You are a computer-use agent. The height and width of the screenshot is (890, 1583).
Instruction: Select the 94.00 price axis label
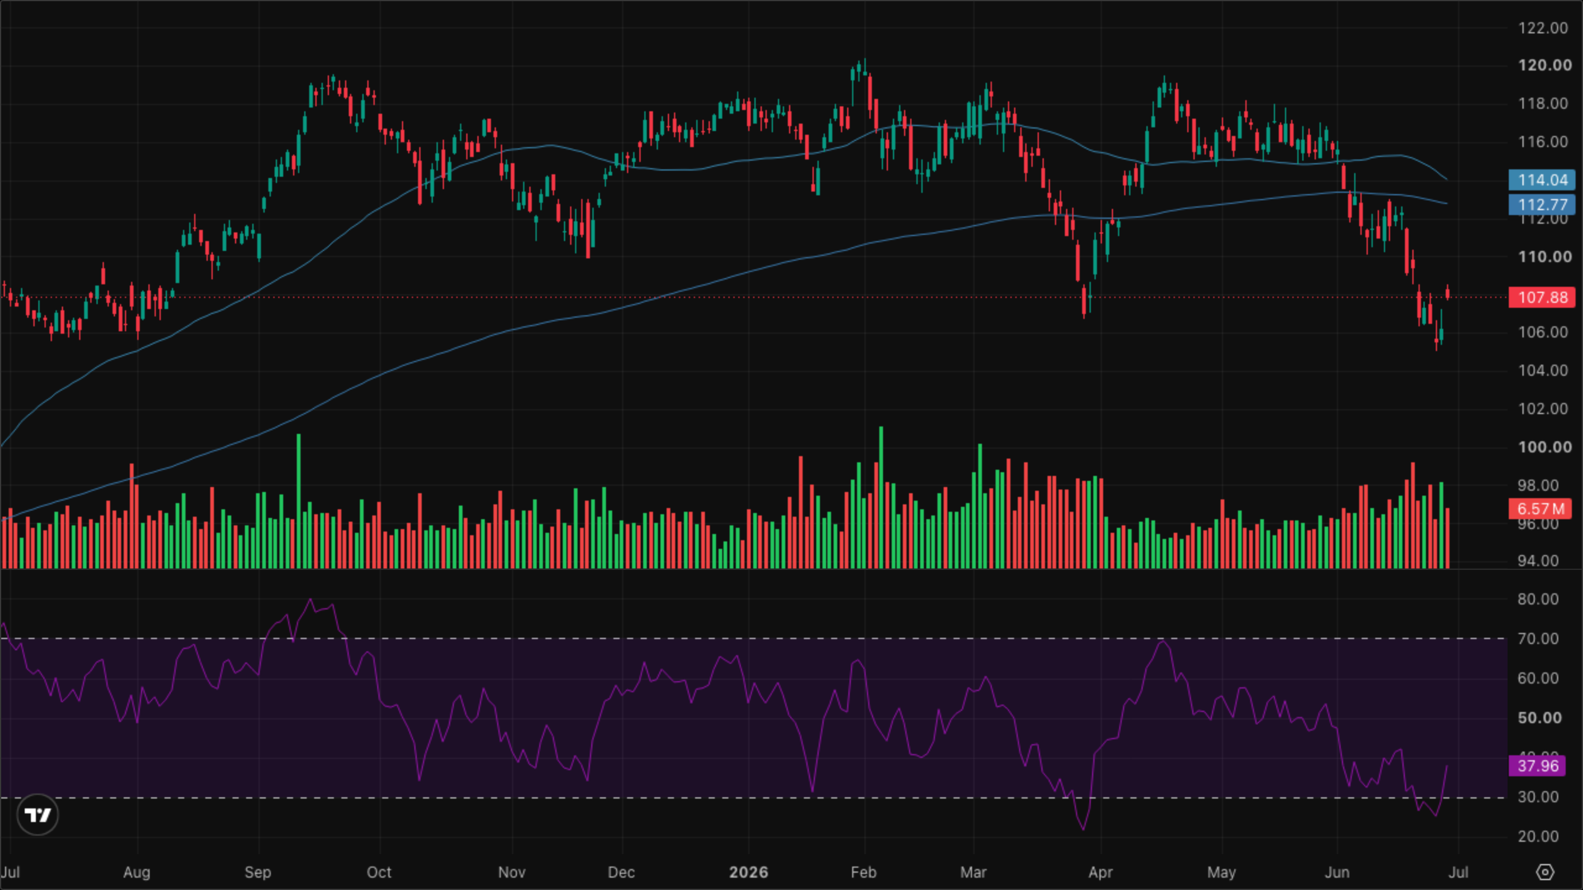pos(1538,561)
